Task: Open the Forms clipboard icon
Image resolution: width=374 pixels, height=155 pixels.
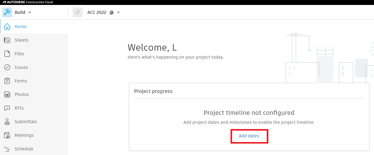Action: [x=7, y=81]
